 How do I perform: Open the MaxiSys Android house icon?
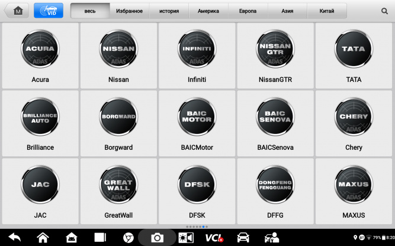72,237
